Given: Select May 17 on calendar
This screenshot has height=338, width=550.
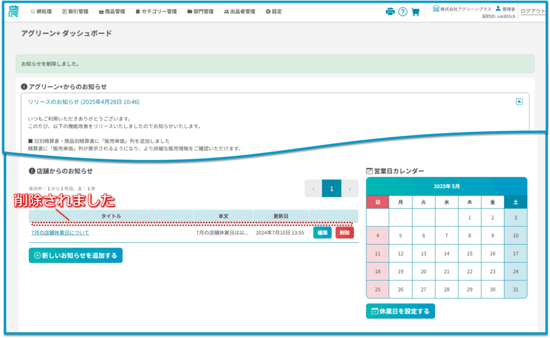Looking at the screenshot, I should pos(516,254).
